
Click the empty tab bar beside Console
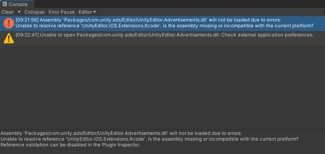click(x=180, y=4)
